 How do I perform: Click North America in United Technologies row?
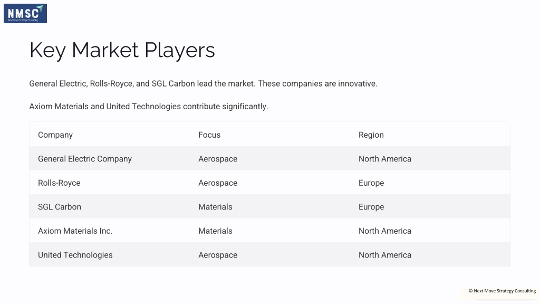click(x=384, y=255)
